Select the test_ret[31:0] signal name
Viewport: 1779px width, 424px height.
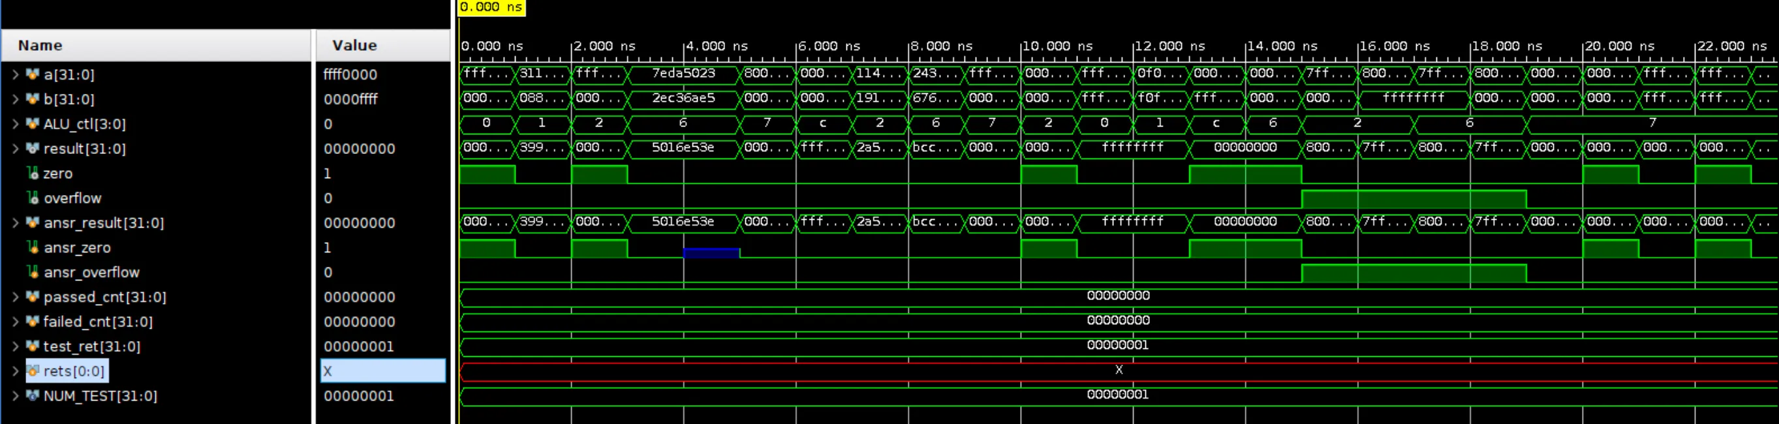[92, 346]
